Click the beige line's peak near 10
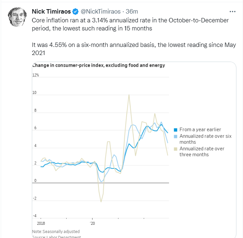Viewport: 243px width, 238px height. coord(129,95)
